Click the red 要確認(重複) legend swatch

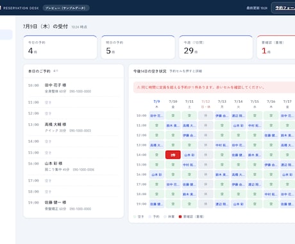180,216
